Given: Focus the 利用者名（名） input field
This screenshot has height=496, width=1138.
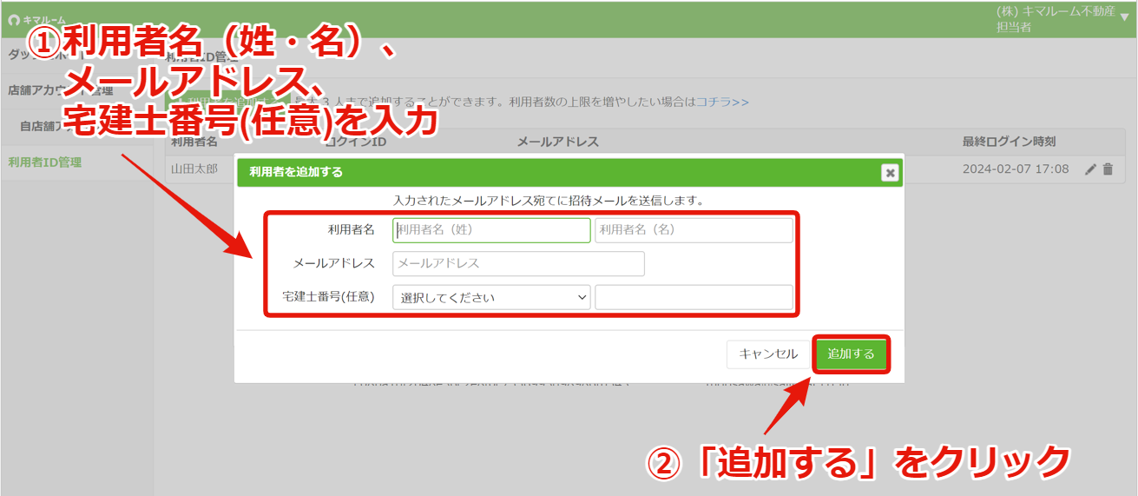Looking at the screenshot, I should (694, 230).
